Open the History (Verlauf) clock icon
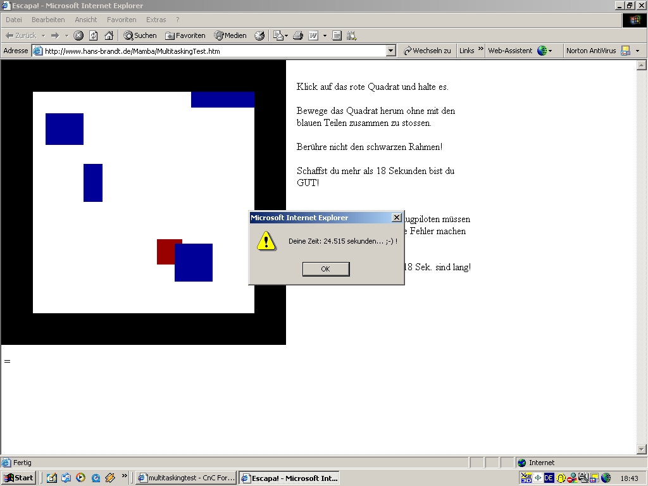The image size is (648, 486). [259, 35]
